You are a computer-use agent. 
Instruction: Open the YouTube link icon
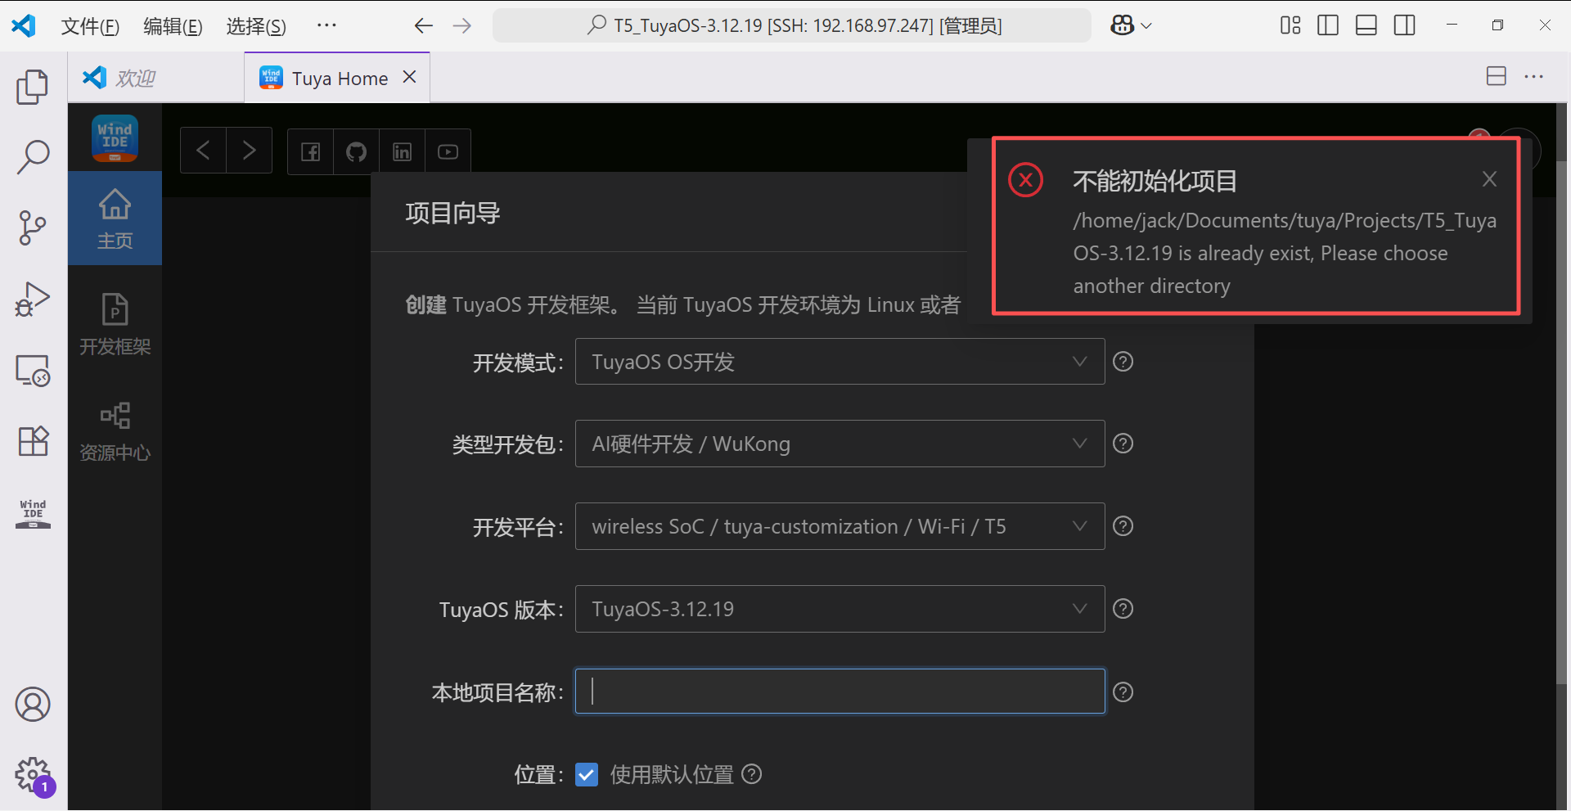(448, 151)
